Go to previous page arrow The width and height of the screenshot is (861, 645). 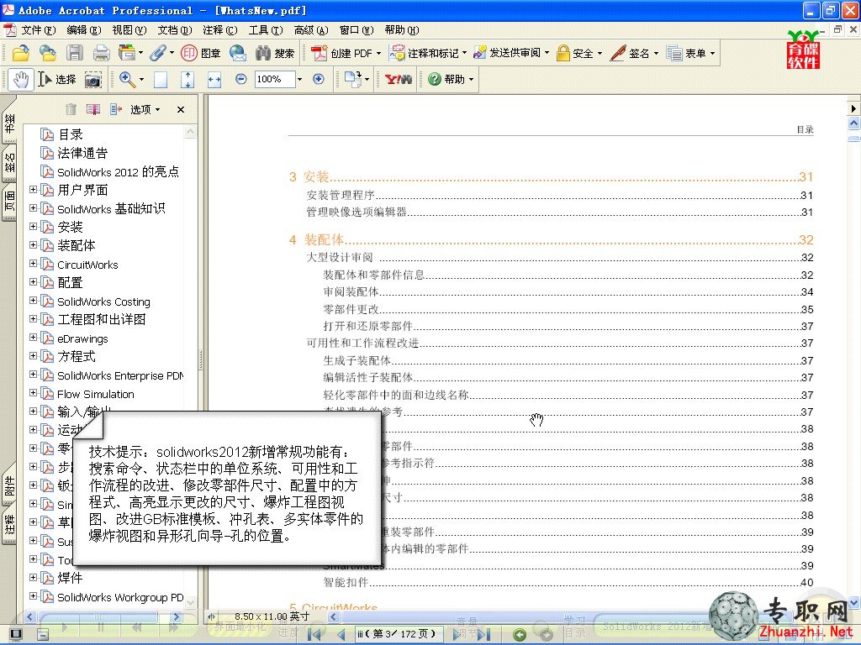tap(341, 635)
